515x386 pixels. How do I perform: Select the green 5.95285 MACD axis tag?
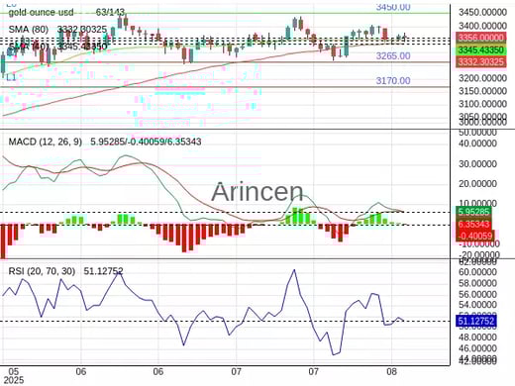pyautogui.click(x=473, y=212)
